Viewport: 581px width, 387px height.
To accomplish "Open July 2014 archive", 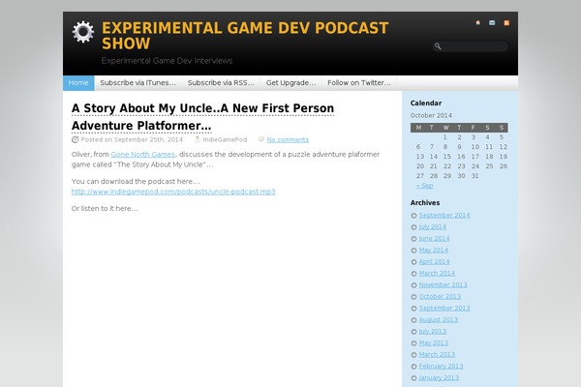I will tap(433, 227).
